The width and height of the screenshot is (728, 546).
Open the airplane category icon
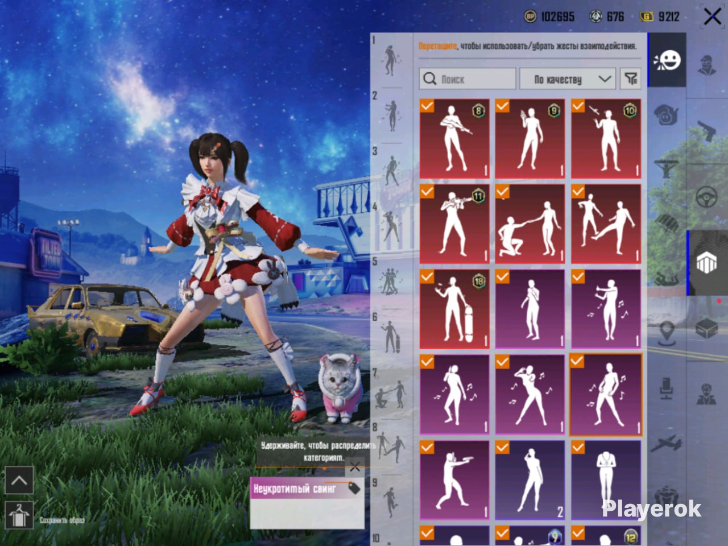click(x=667, y=442)
